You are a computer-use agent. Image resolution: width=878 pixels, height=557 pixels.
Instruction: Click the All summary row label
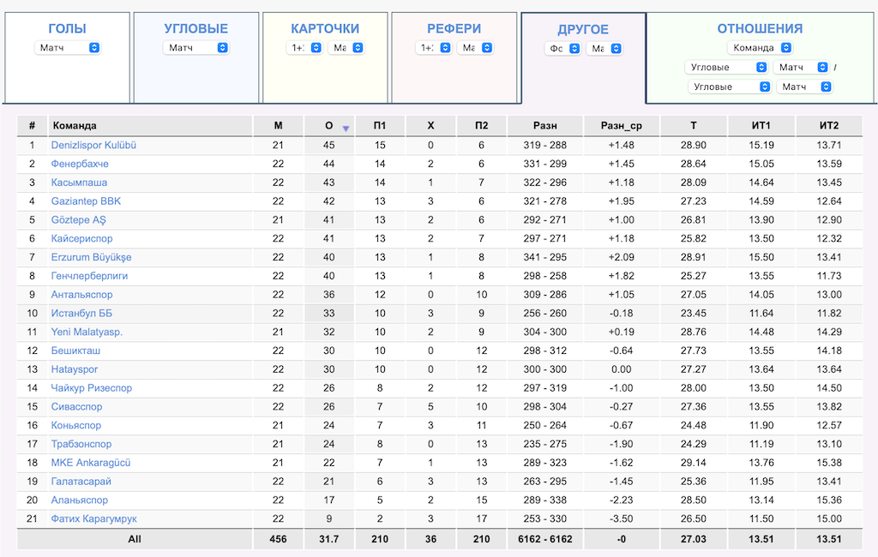point(135,539)
